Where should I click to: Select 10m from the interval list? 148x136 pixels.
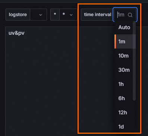(x=125, y=56)
